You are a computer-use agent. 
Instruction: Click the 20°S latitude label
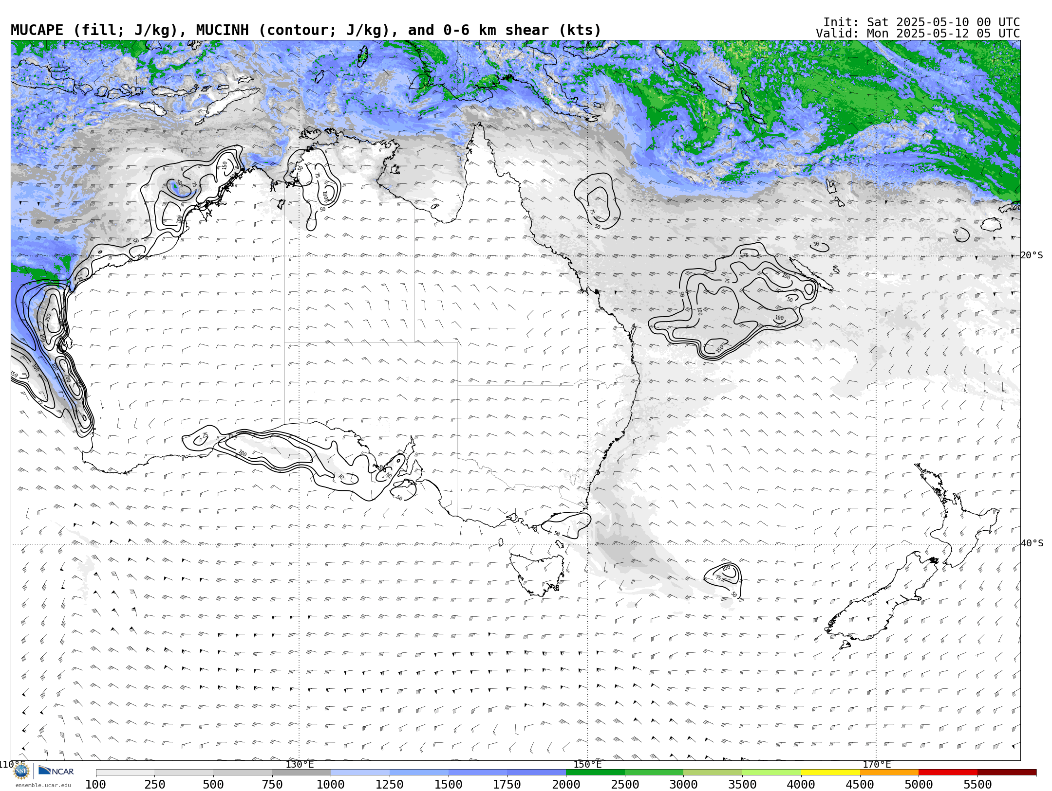pyautogui.click(x=1032, y=255)
